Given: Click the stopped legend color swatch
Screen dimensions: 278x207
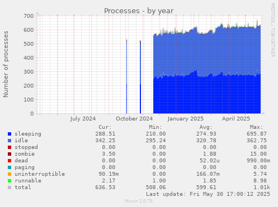Looking at the screenshot, I should (x=10, y=147).
